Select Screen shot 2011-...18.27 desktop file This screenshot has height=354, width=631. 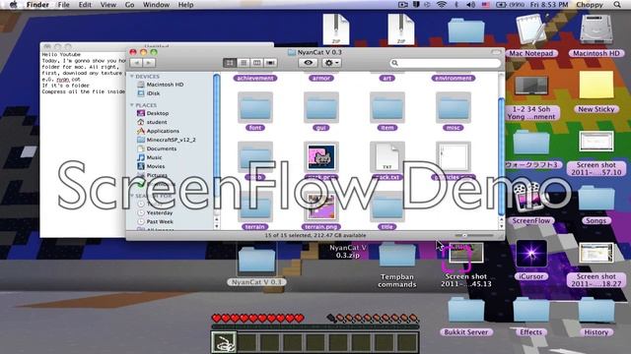click(596, 254)
